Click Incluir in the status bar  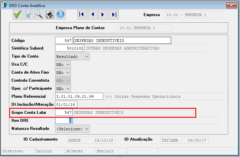click(50, 151)
